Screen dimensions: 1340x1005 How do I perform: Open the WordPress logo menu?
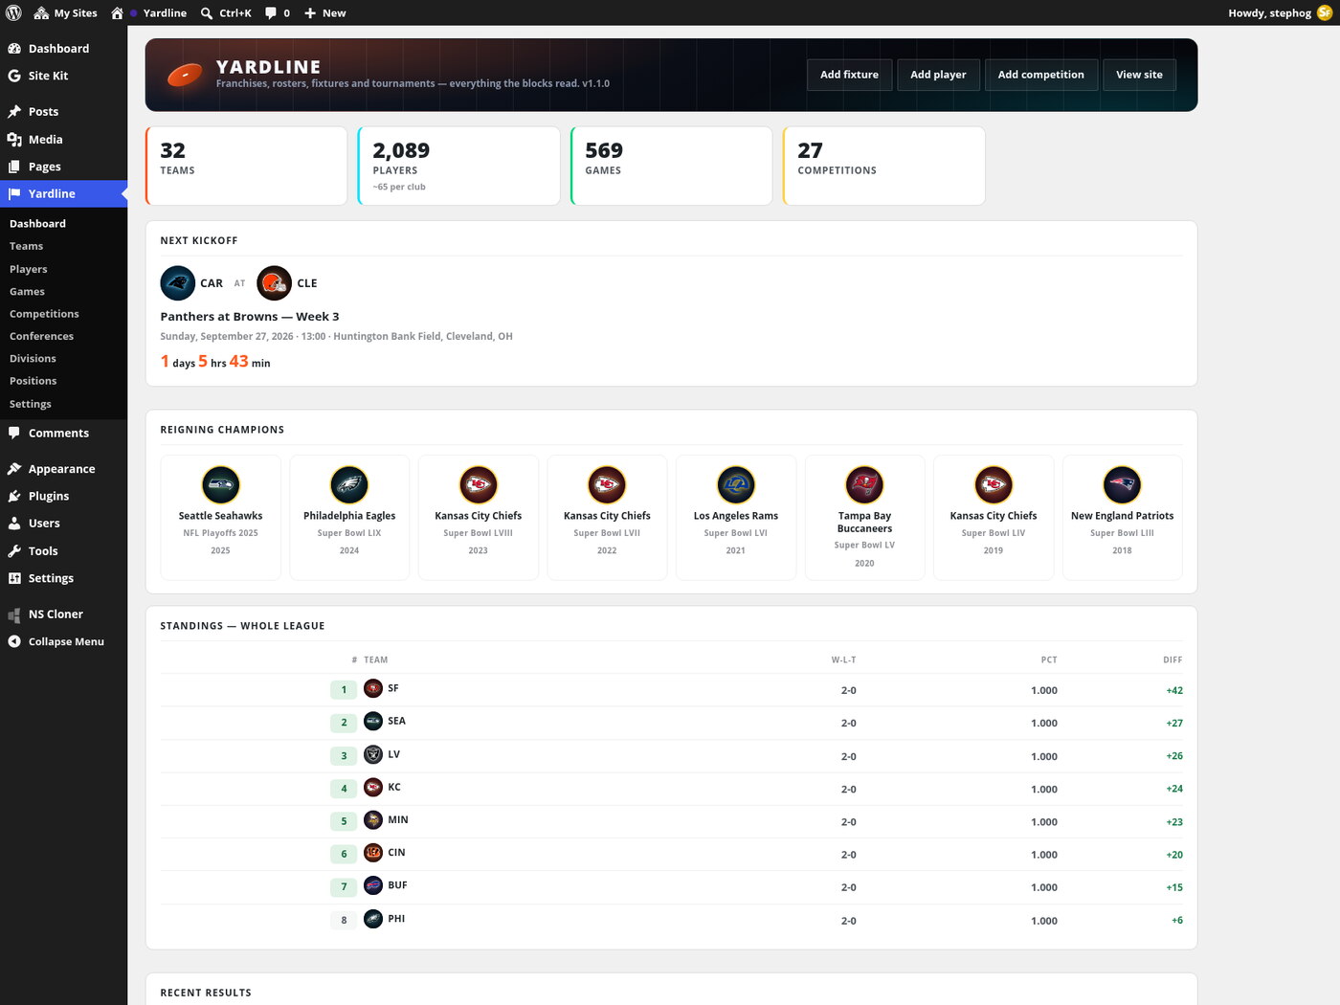click(13, 12)
